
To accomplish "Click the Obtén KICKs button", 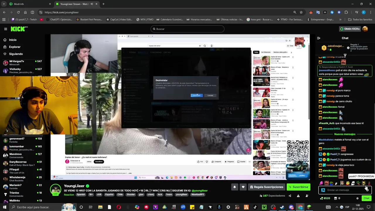I will 350,29.
